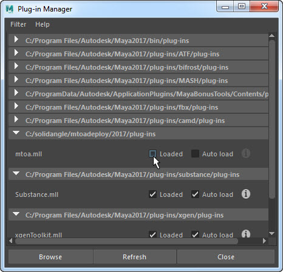Screen dimensions: 283x272
Task: Click the scroll down arrow
Action: [272, 233]
